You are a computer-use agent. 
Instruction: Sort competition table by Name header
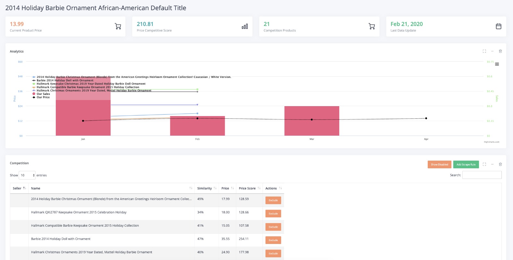[x=111, y=188]
